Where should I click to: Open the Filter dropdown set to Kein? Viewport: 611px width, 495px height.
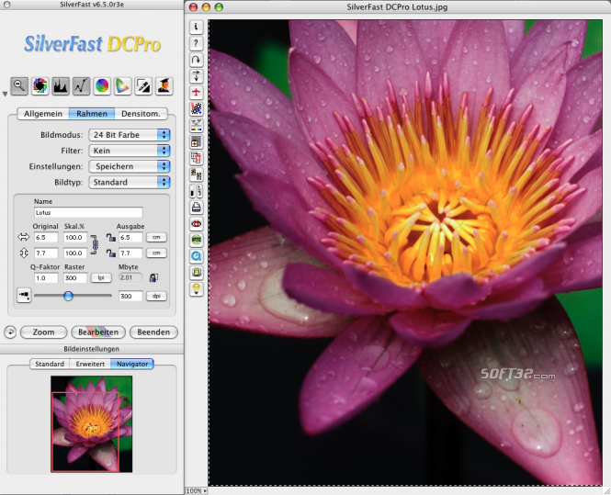click(x=130, y=151)
